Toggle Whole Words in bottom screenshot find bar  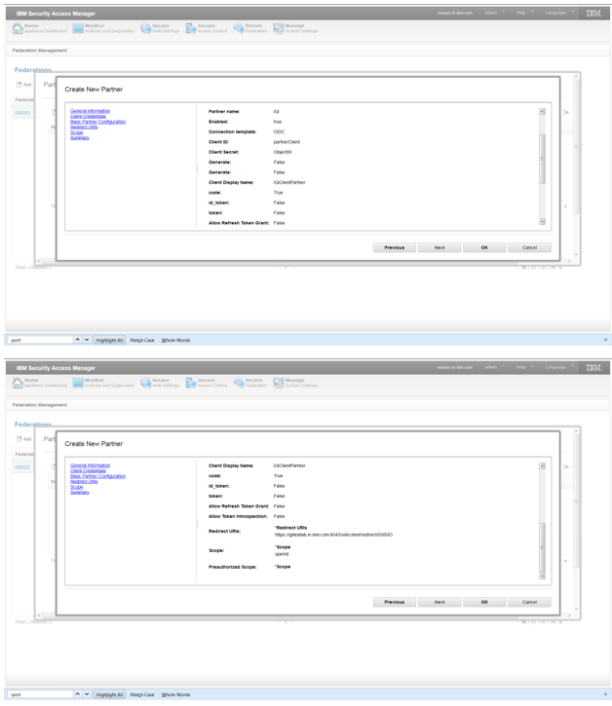(x=175, y=694)
